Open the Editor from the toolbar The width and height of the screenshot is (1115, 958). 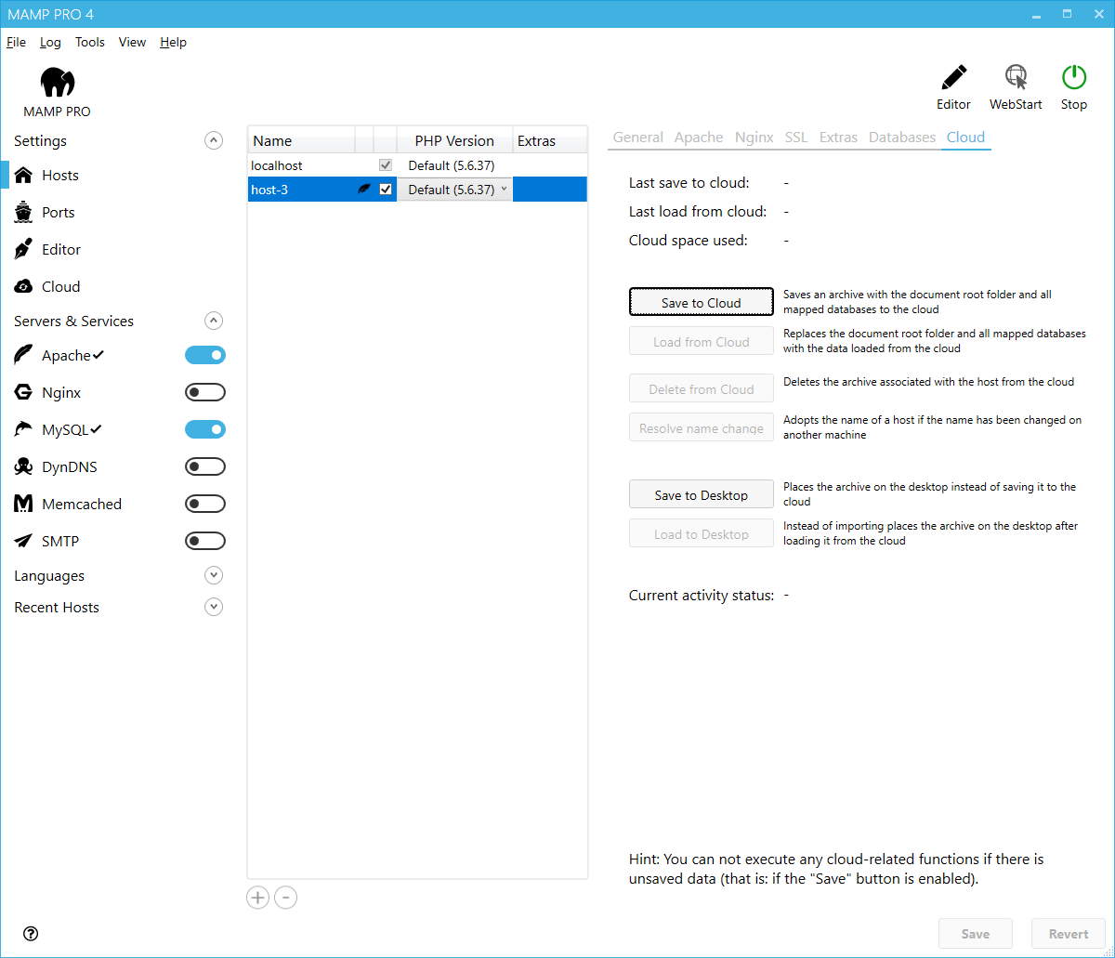pyautogui.click(x=953, y=88)
